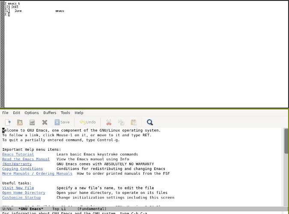Image resolution: width=289 pixels, height=214 pixels.
Task: Open the Options menu
Action: (x=32, y=113)
